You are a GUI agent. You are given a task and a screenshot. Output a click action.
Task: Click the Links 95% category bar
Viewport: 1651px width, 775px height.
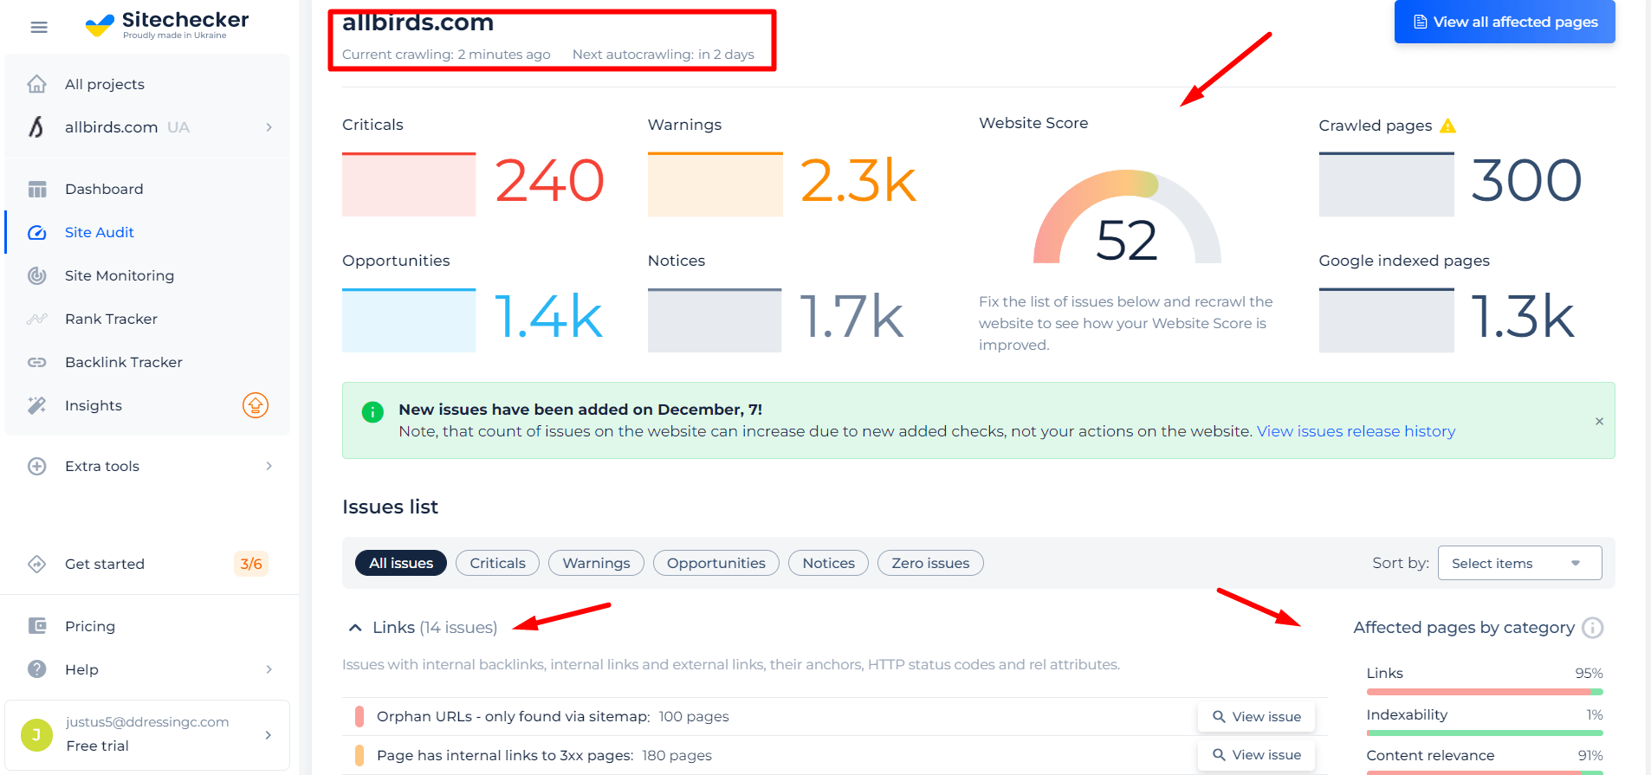click(1485, 692)
